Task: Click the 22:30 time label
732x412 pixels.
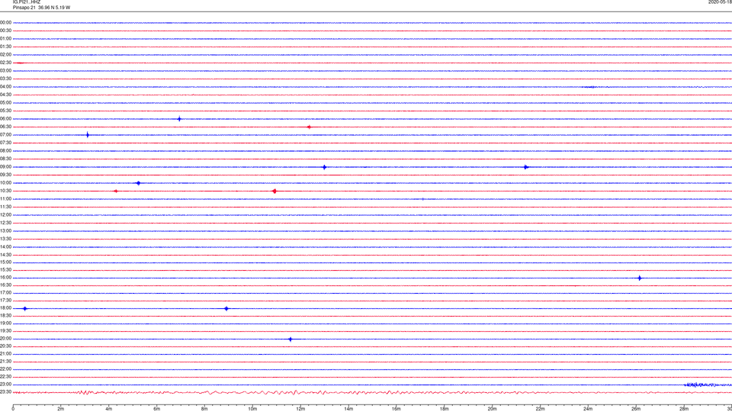Action: click(x=5, y=376)
